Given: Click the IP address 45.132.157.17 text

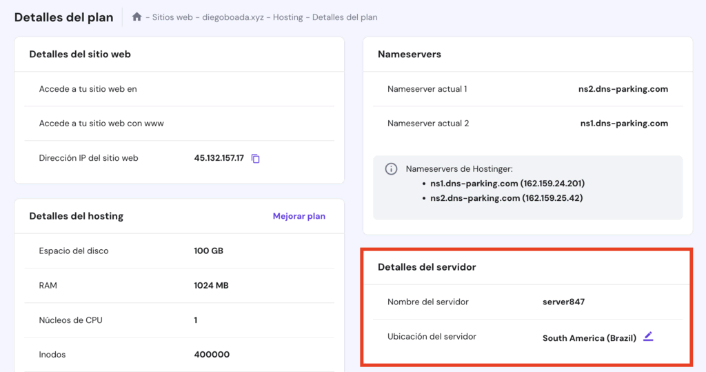Looking at the screenshot, I should pyautogui.click(x=219, y=158).
